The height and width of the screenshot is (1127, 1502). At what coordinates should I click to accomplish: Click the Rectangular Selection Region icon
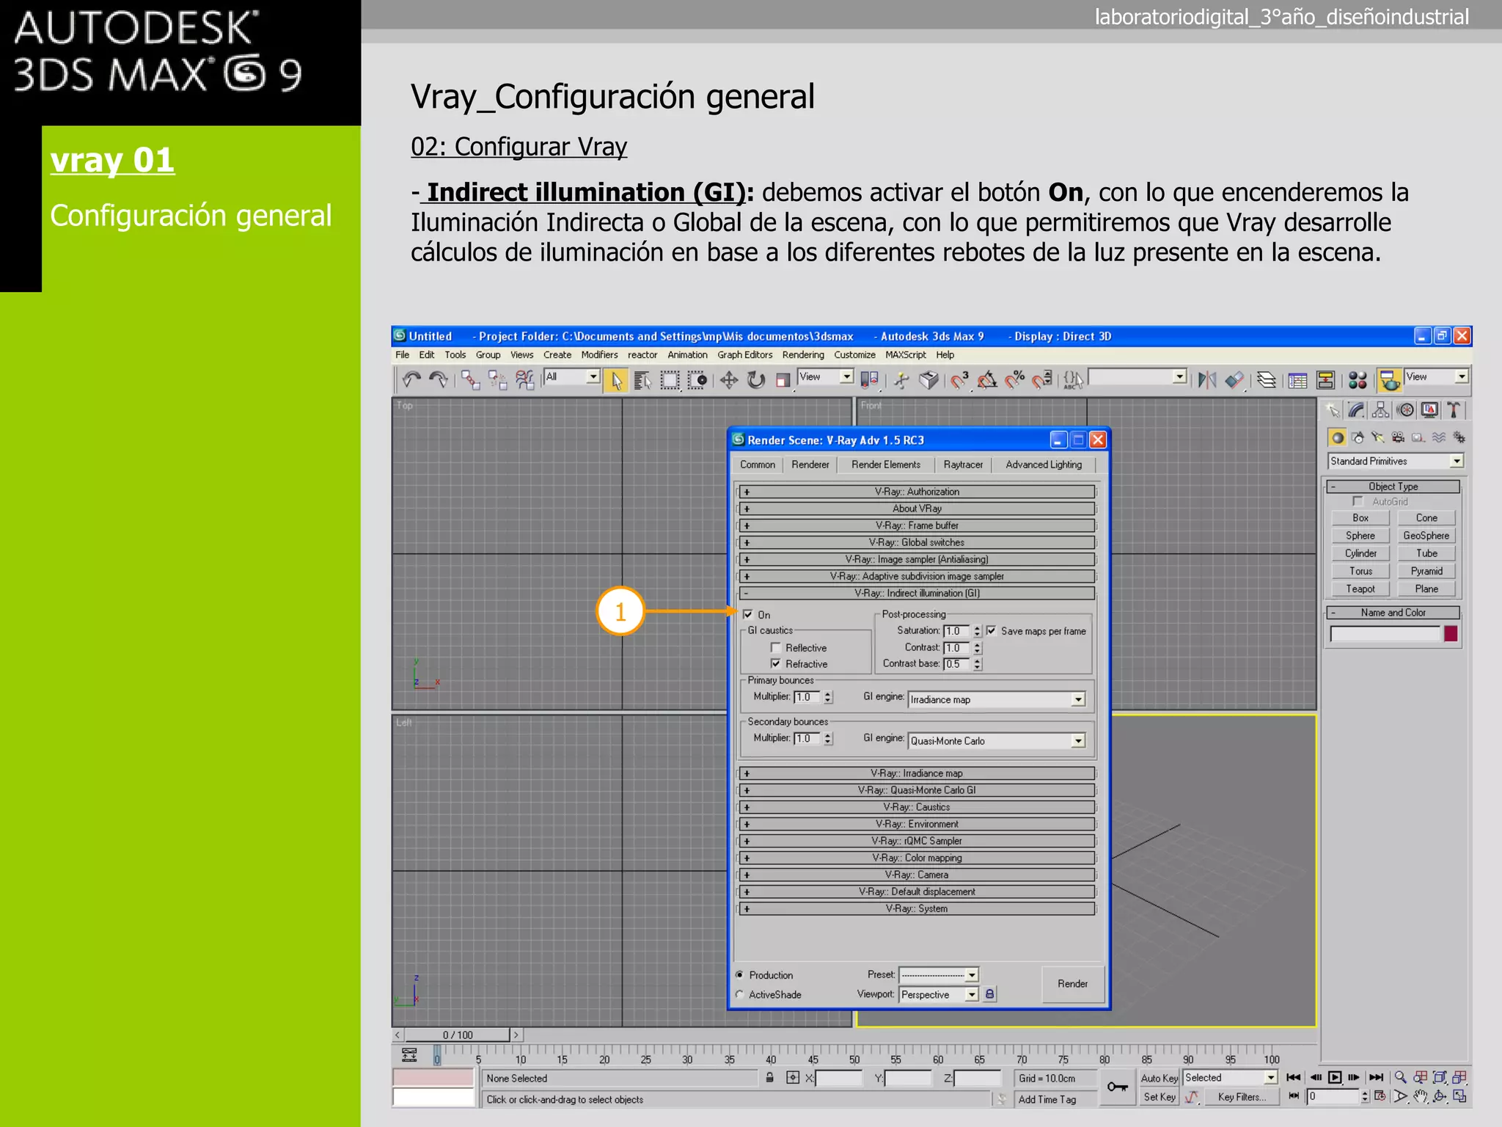[670, 380]
